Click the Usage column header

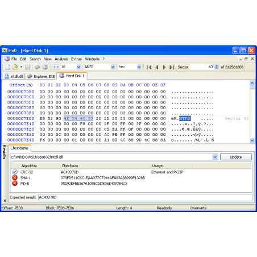point(171,165)
